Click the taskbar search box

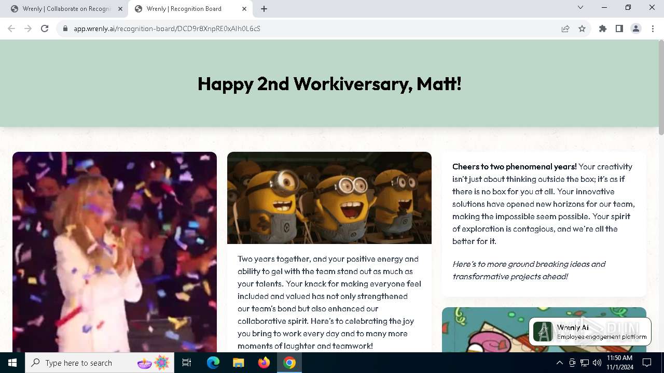point(100,363)
